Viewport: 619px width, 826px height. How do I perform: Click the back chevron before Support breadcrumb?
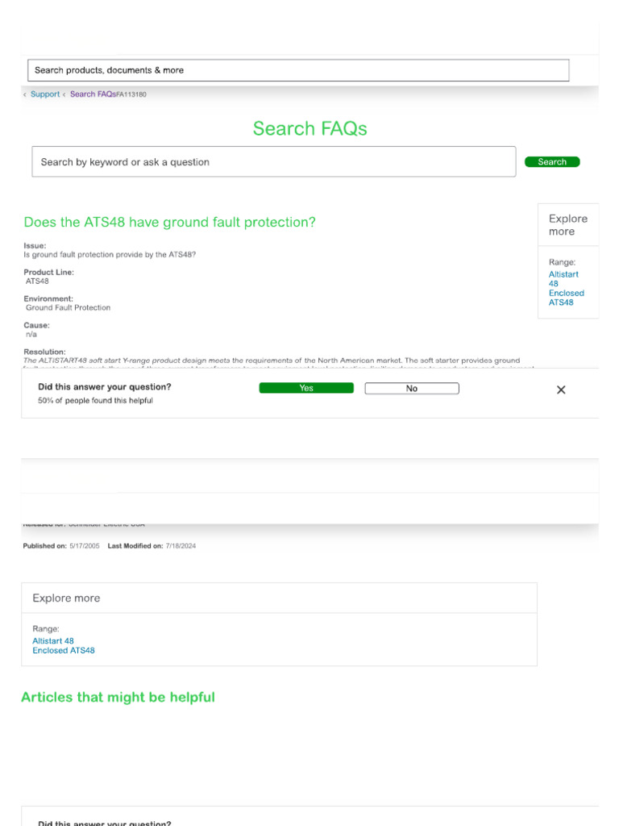(25, 94)
